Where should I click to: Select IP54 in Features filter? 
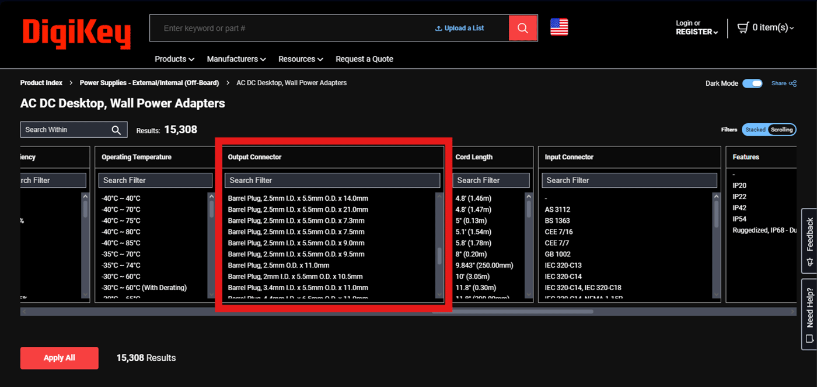(739, 219)
